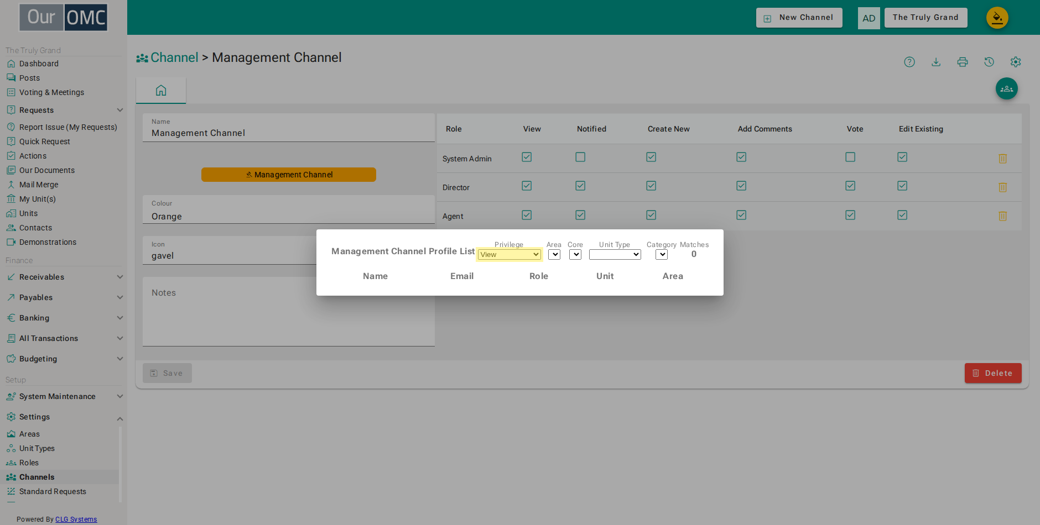
Task: Click the orange Management Channel preview badge
Action: [x=289, y=175]
